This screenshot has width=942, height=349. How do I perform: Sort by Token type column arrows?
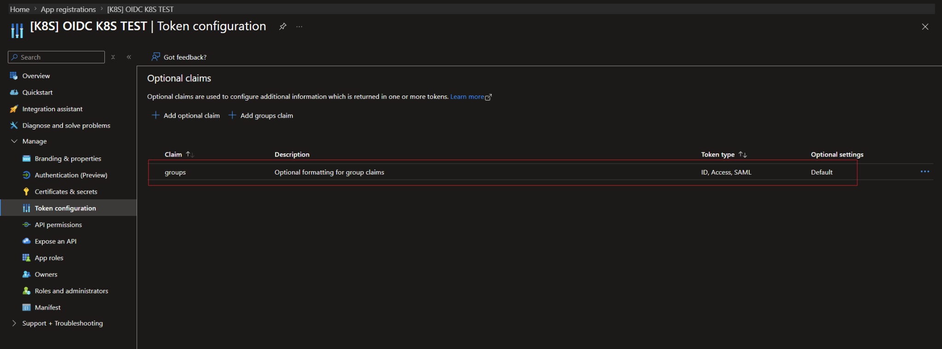[742, 154]
